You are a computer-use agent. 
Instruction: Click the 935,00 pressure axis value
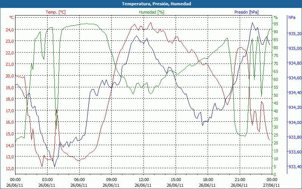tap(295, 48)
